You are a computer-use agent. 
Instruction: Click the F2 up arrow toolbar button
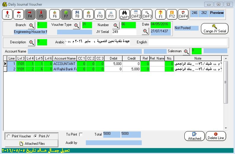(x=7, y=14)
